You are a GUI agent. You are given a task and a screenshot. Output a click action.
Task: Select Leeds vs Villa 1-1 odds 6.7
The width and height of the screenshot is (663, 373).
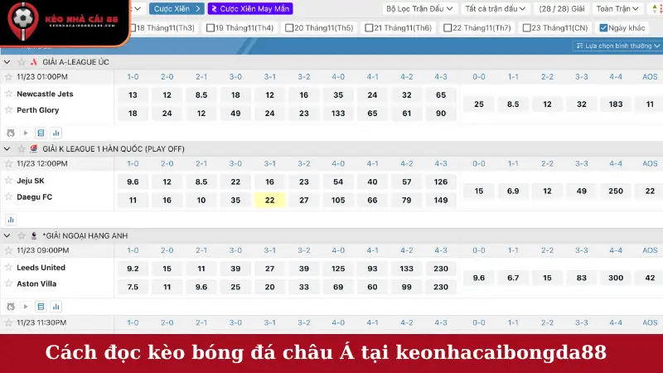(x=513, y=278)
